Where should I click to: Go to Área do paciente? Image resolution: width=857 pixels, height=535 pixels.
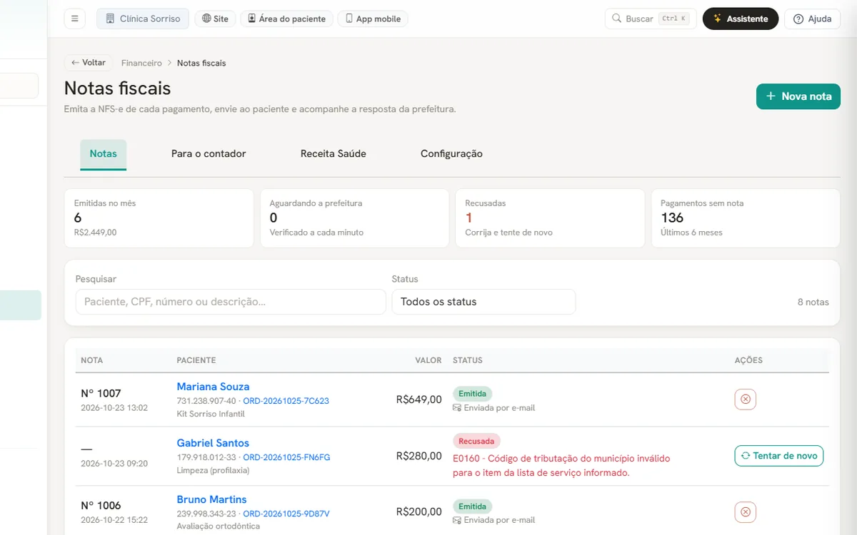[x=286, y=19]
